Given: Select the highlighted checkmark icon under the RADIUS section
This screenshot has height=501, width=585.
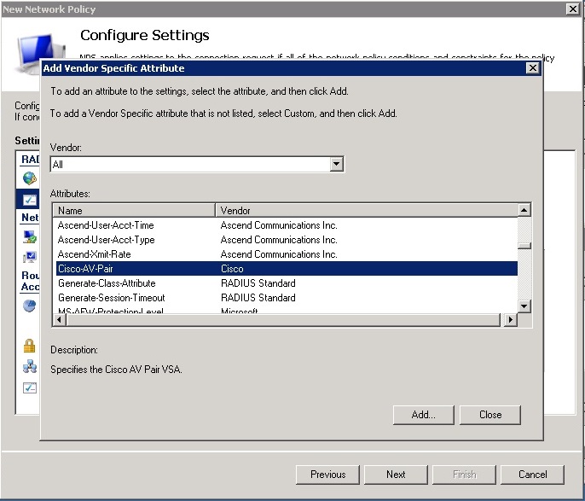Looking at the screenshot, I should tap(30, 199).
